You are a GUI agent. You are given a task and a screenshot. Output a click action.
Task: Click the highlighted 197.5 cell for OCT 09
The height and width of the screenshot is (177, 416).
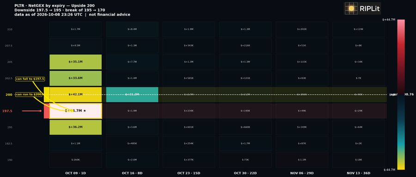(76, 111)
